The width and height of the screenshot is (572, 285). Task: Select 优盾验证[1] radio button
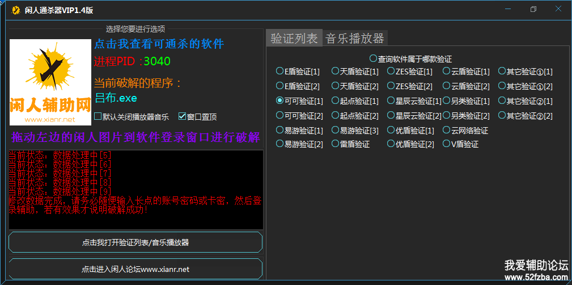(x=411, y=130)
